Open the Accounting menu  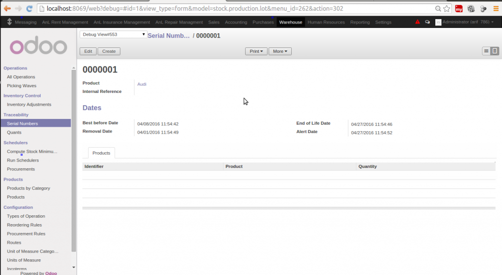tap(236, 22)
